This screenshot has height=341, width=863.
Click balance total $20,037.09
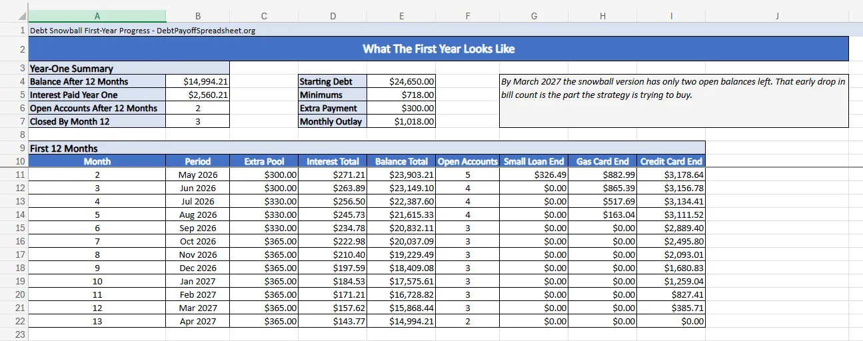(401, 241)
